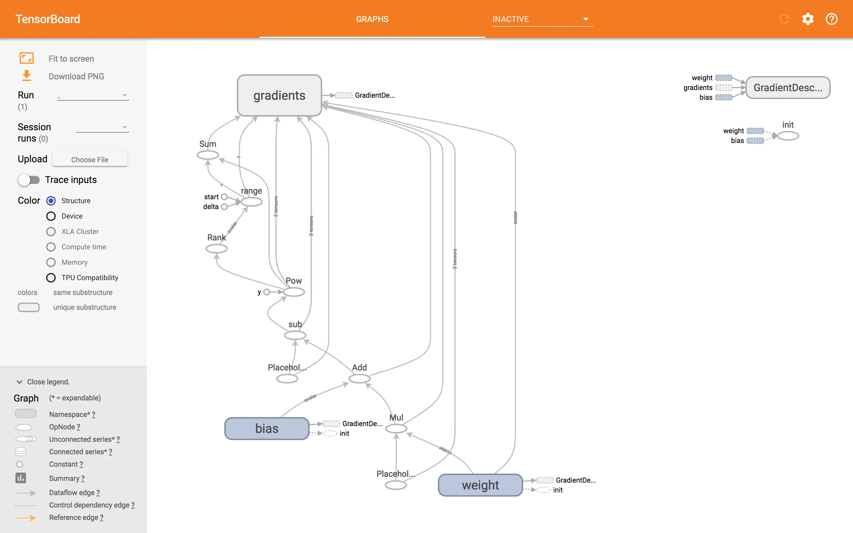Viewport: 853px width, 533px height.
Task: Click the Choose File upload button
Action: [x=90, y=159]
